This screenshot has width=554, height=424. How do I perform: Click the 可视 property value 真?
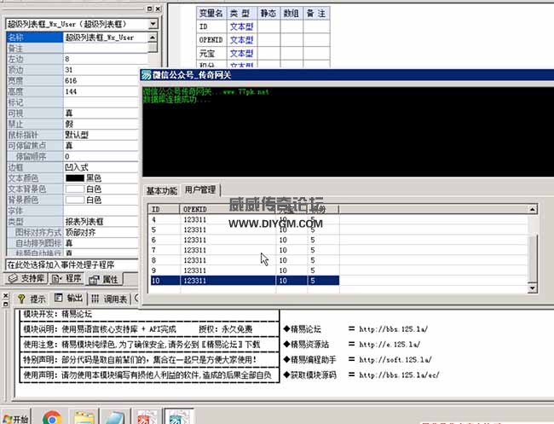pos(69,113)
